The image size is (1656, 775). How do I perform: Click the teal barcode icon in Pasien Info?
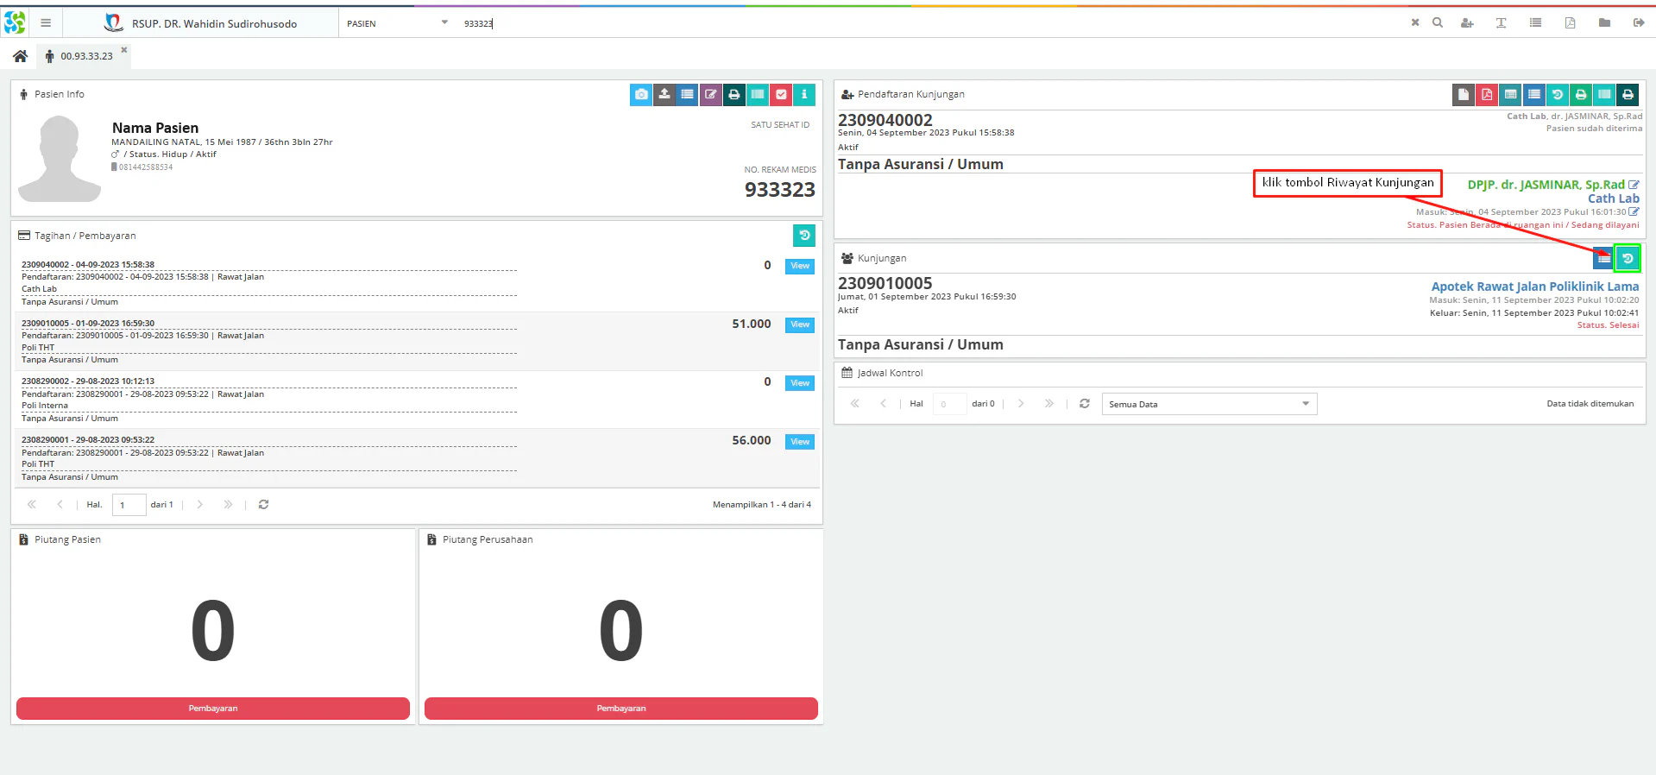point(758,94)
